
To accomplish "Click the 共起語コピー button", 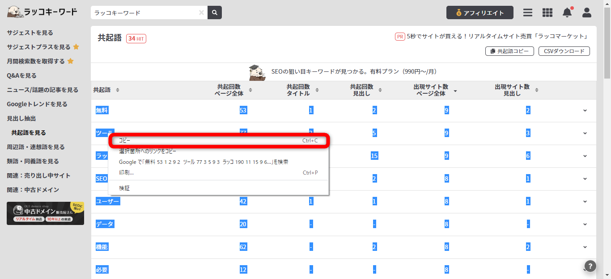I will pos(509,51).
